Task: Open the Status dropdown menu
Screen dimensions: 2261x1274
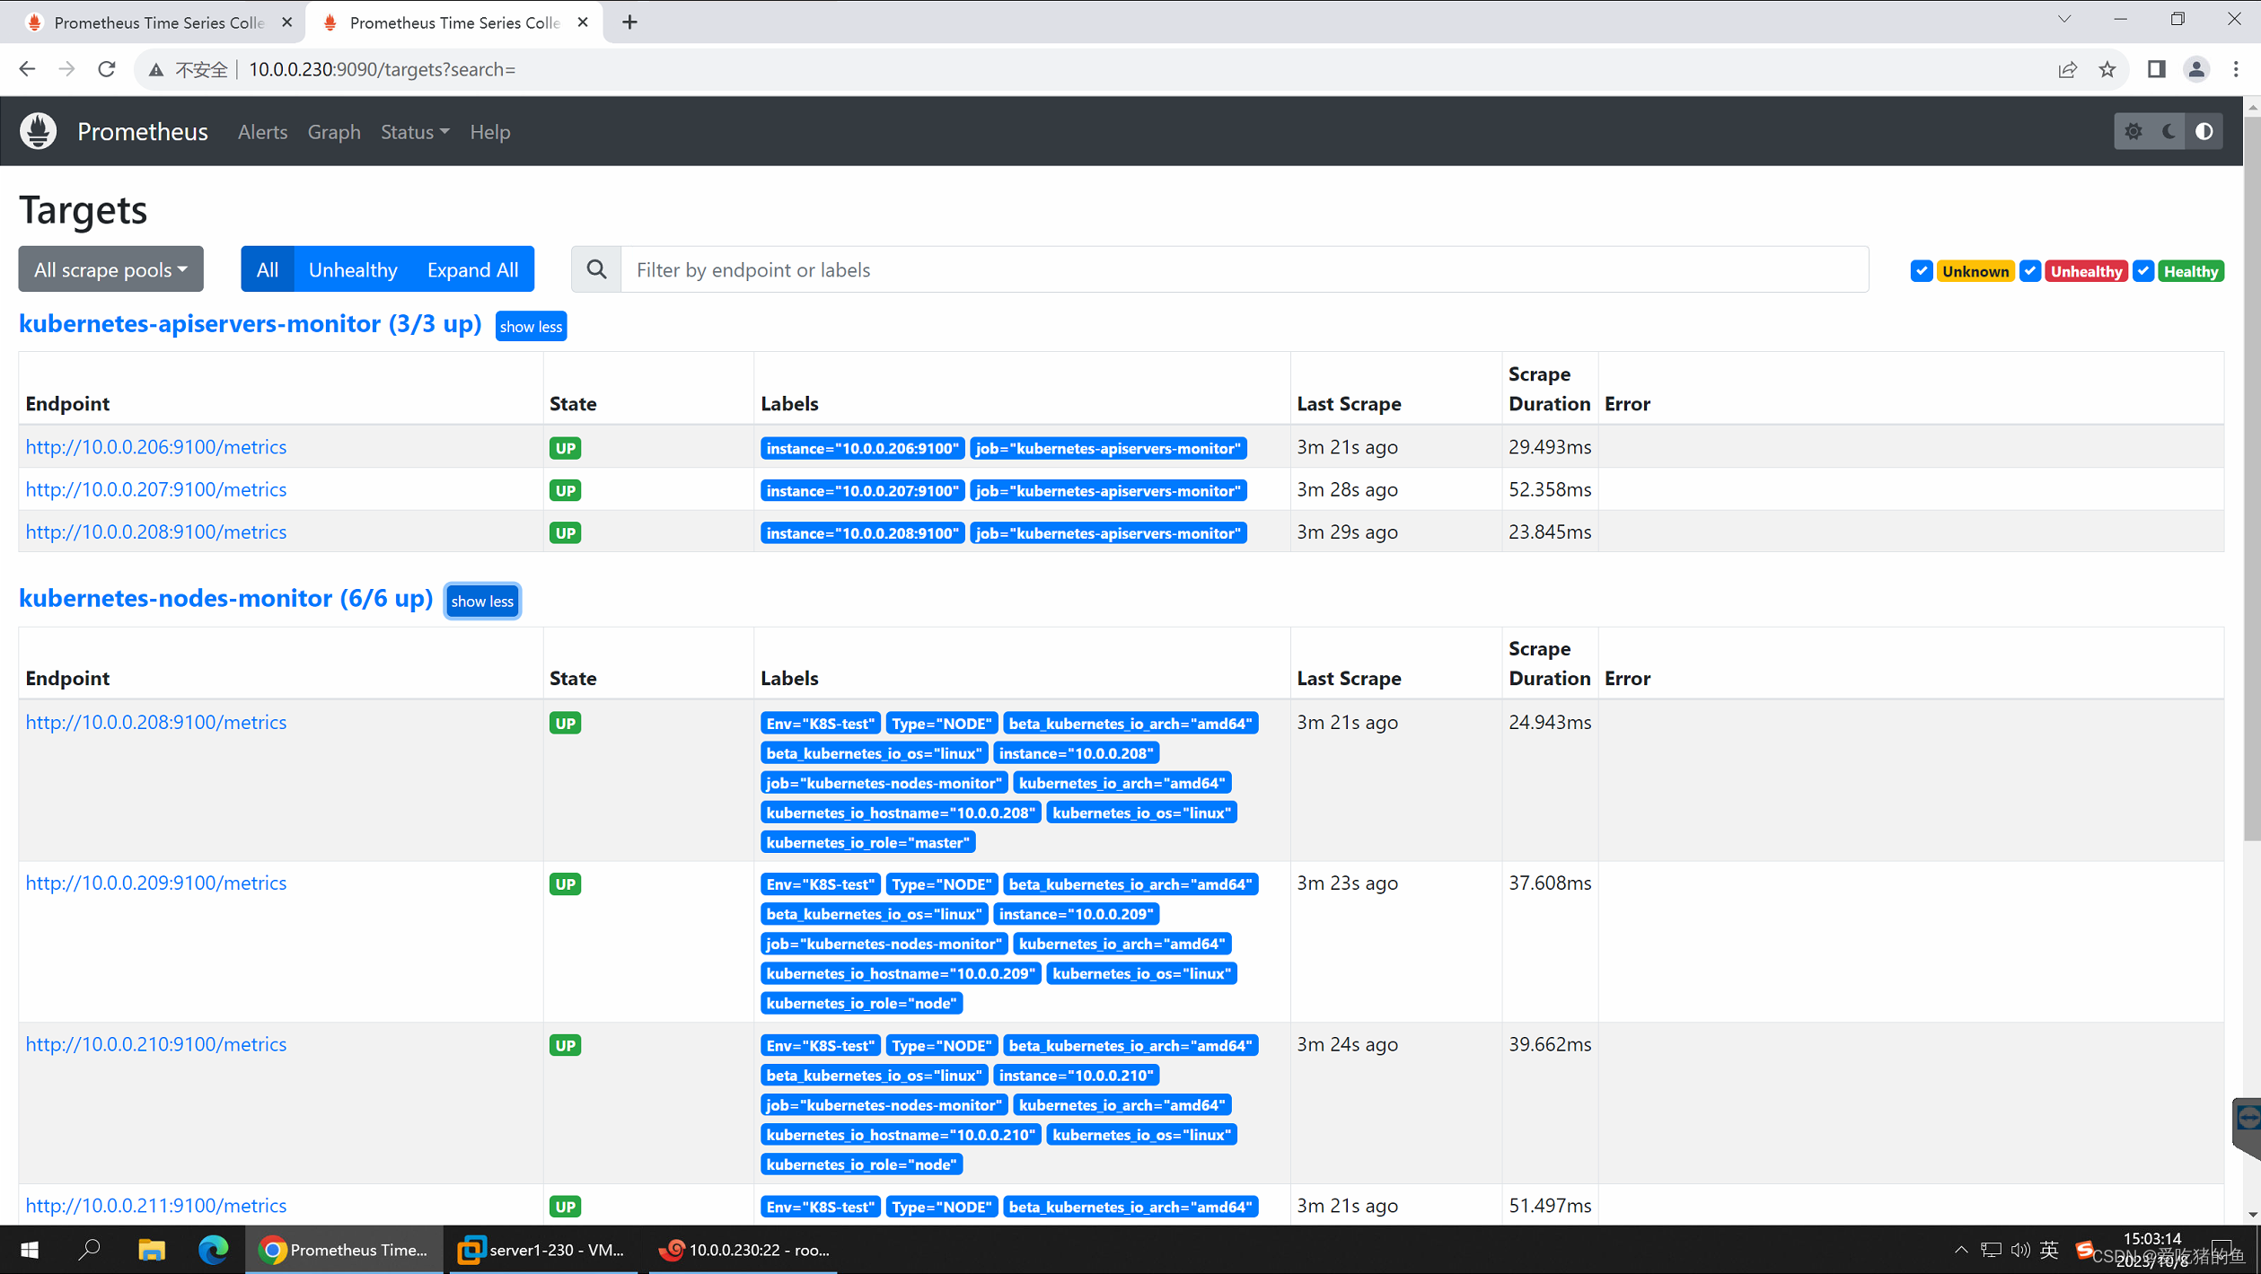Action: [x=415, y=132]
